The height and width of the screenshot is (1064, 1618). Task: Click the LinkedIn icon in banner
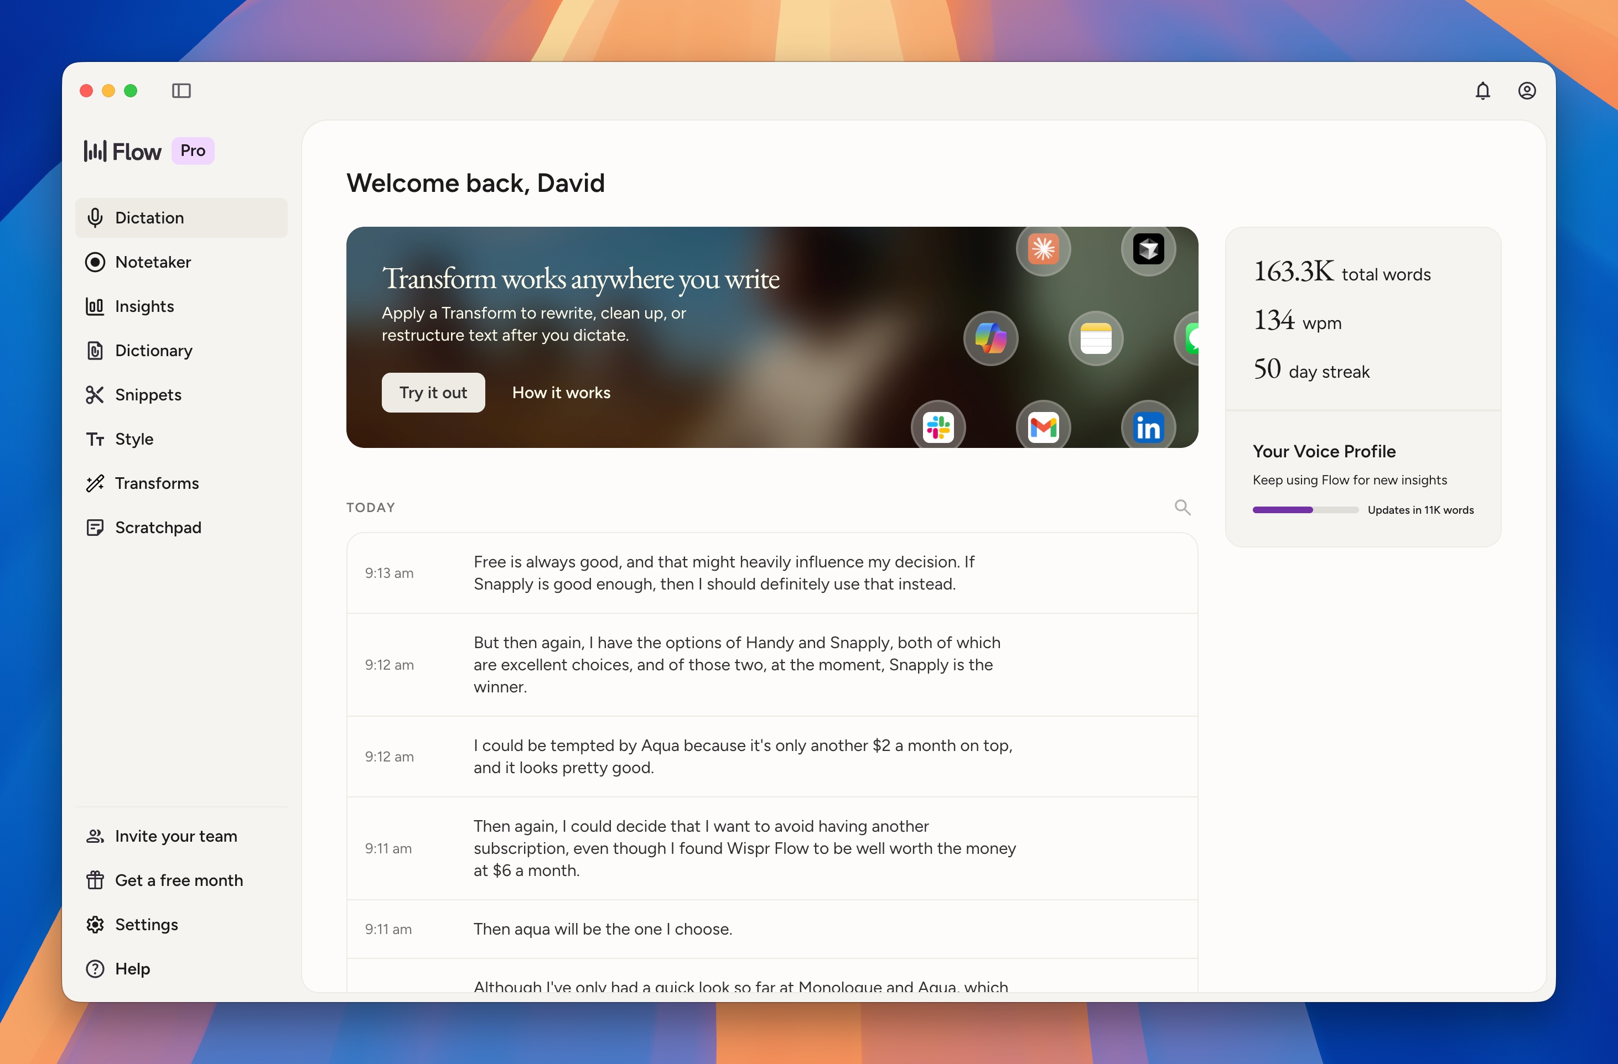pyautogui.click(x=1148, y=426)
